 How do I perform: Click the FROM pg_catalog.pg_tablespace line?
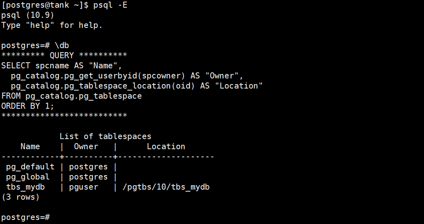click(x=72, y=96)
